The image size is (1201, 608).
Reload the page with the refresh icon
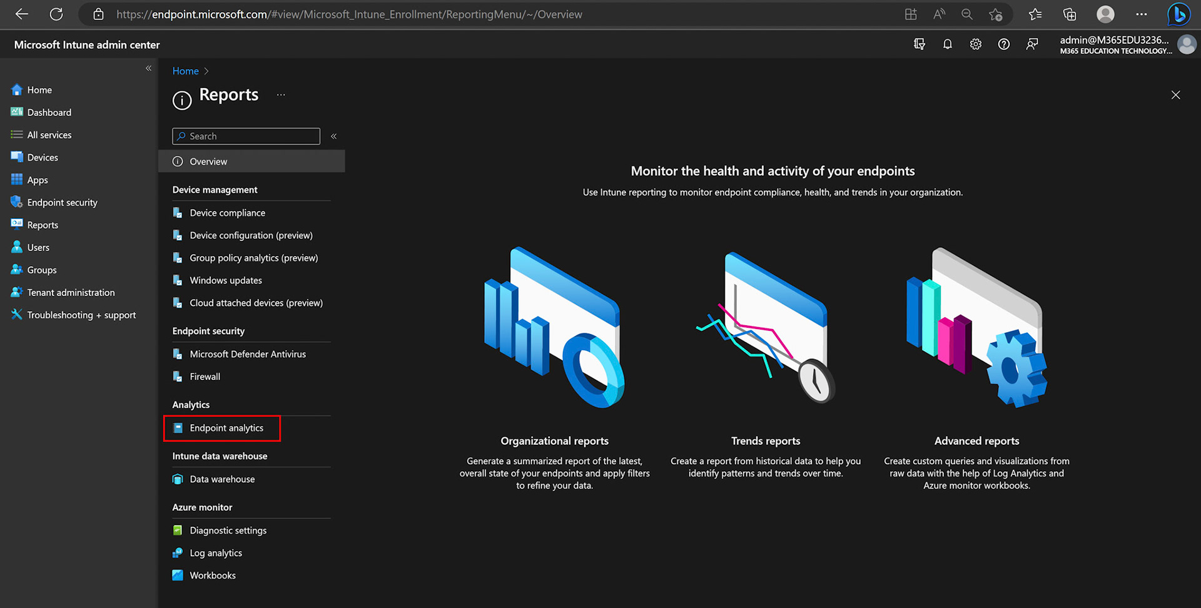[56, 14]
